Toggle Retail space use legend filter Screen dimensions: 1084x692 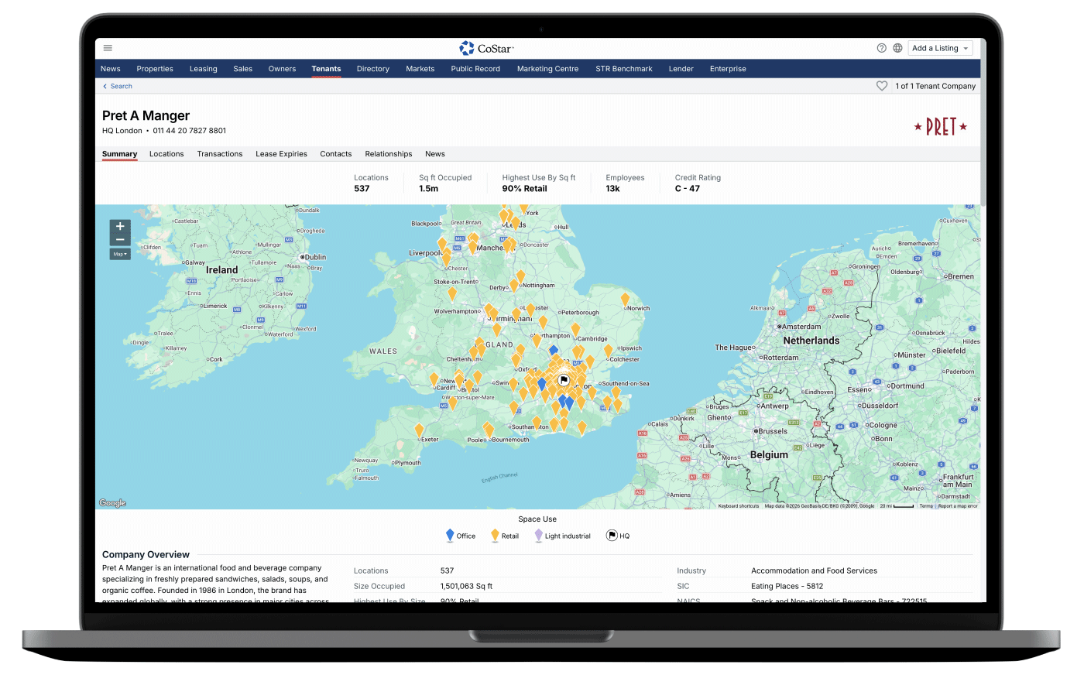click(x=505, y=536)
